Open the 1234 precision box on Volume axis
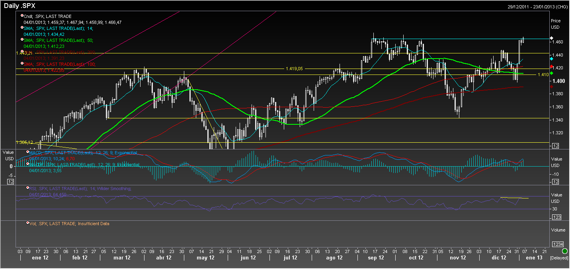Viewport: 570px width, 269px height. point(558,244)
